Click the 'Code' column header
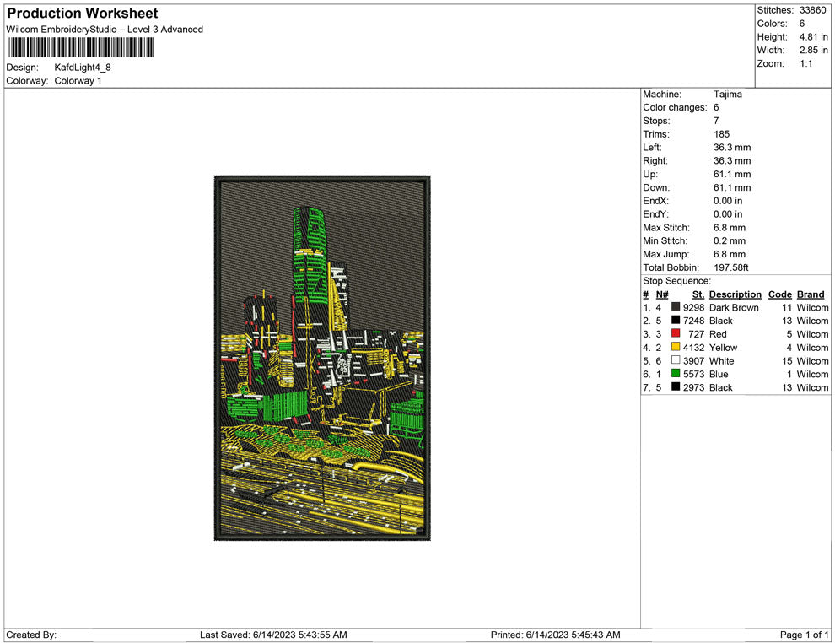The width and height of the screenshot is (835, 643). [779, 294]
